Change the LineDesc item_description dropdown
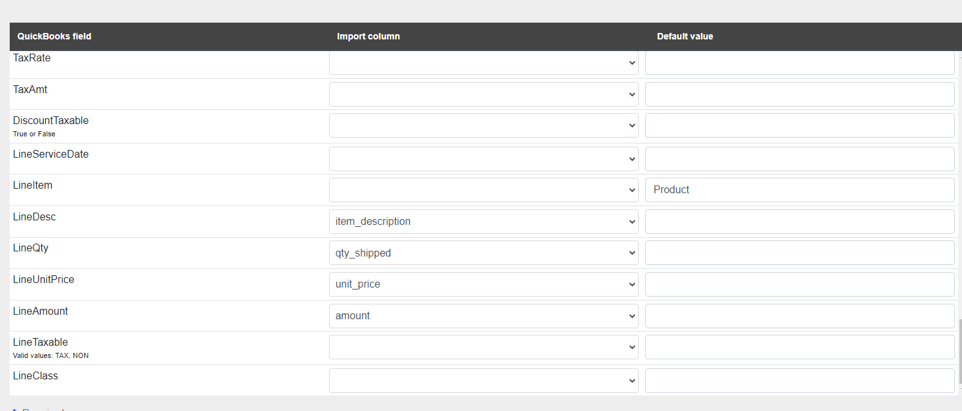 pyautogui.click(x=484, y=222)
